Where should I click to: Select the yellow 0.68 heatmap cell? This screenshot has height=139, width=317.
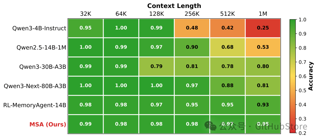[227, 47]
